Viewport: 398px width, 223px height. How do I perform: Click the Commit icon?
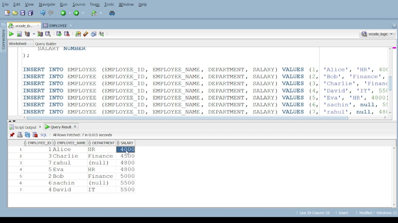point(59,34)
